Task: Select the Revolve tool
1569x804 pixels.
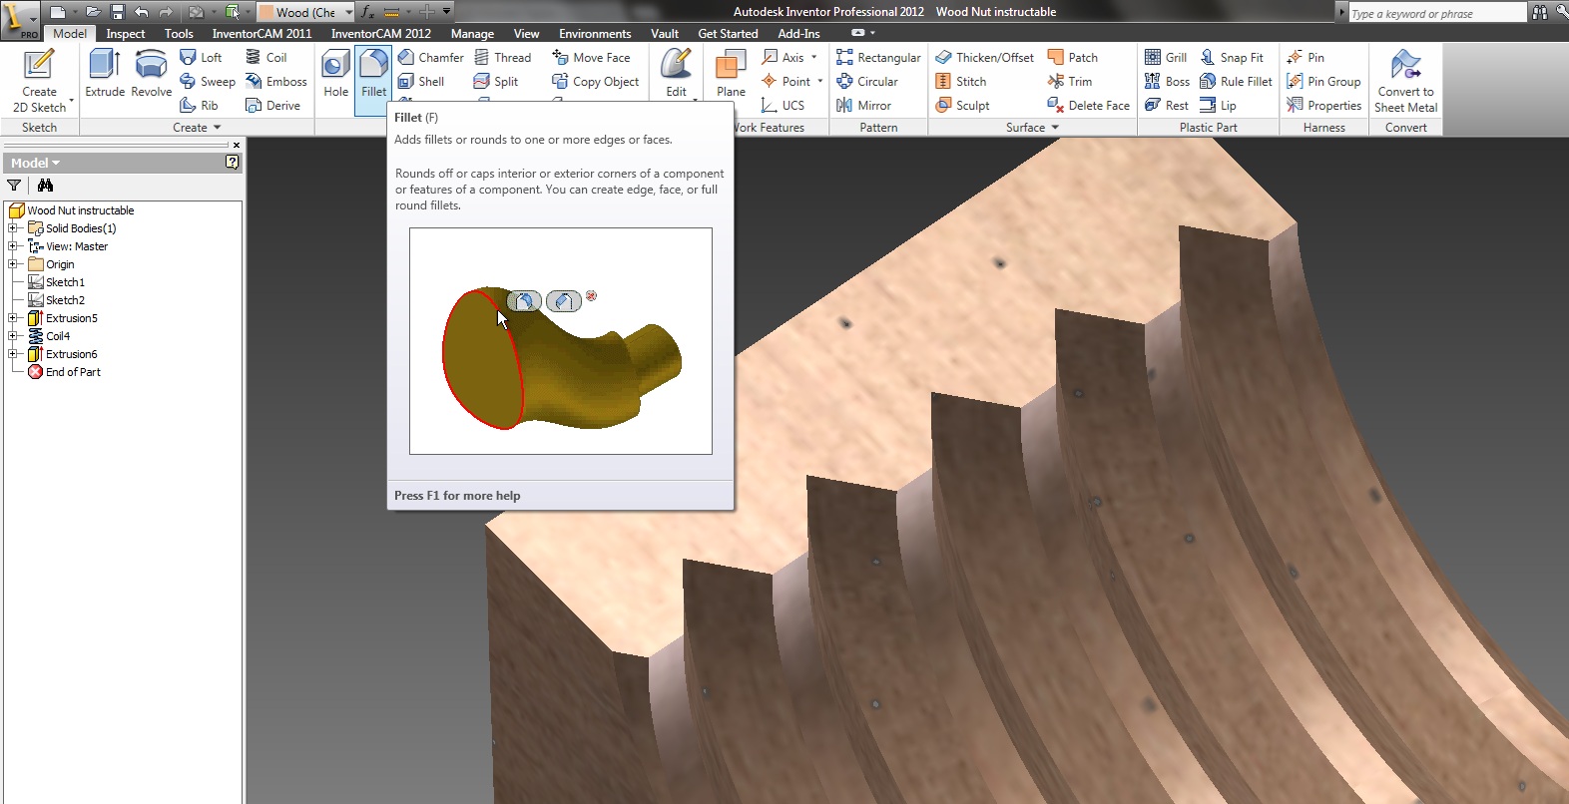Action: [x=151, y=74]
